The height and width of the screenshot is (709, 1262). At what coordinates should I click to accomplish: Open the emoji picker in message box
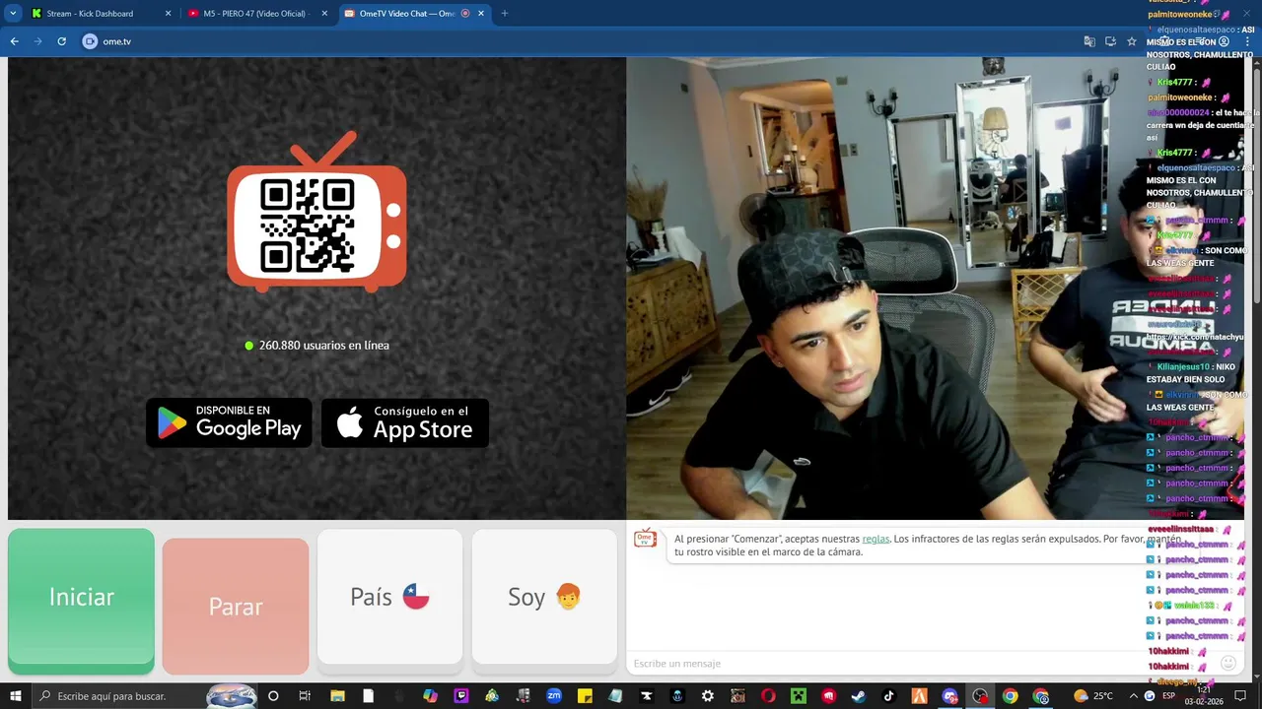tap(1227, 664)
